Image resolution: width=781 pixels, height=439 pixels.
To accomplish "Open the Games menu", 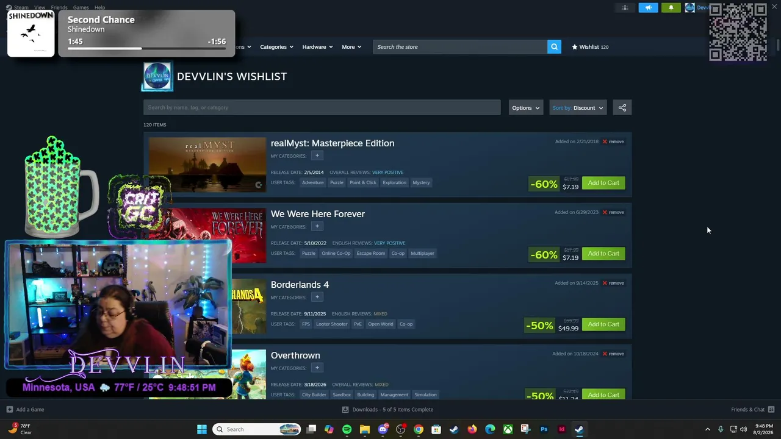I will coord(81,8).
